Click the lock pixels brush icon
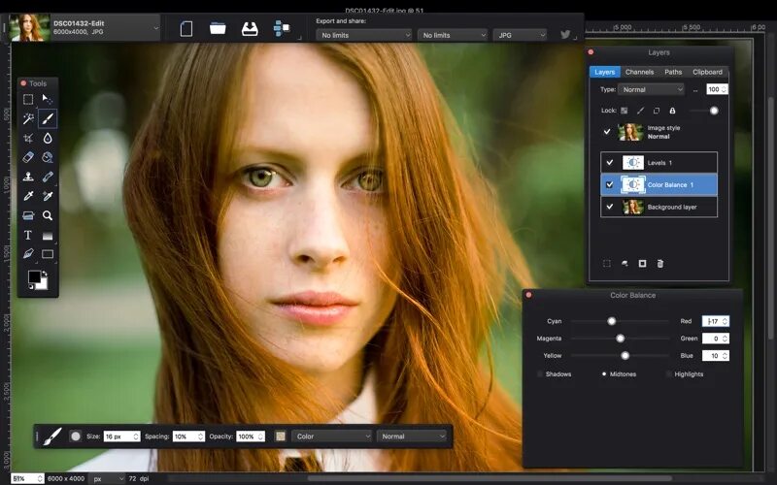Image resolution: width=777 pixels, height=485 pixels. tap(640, 111)
